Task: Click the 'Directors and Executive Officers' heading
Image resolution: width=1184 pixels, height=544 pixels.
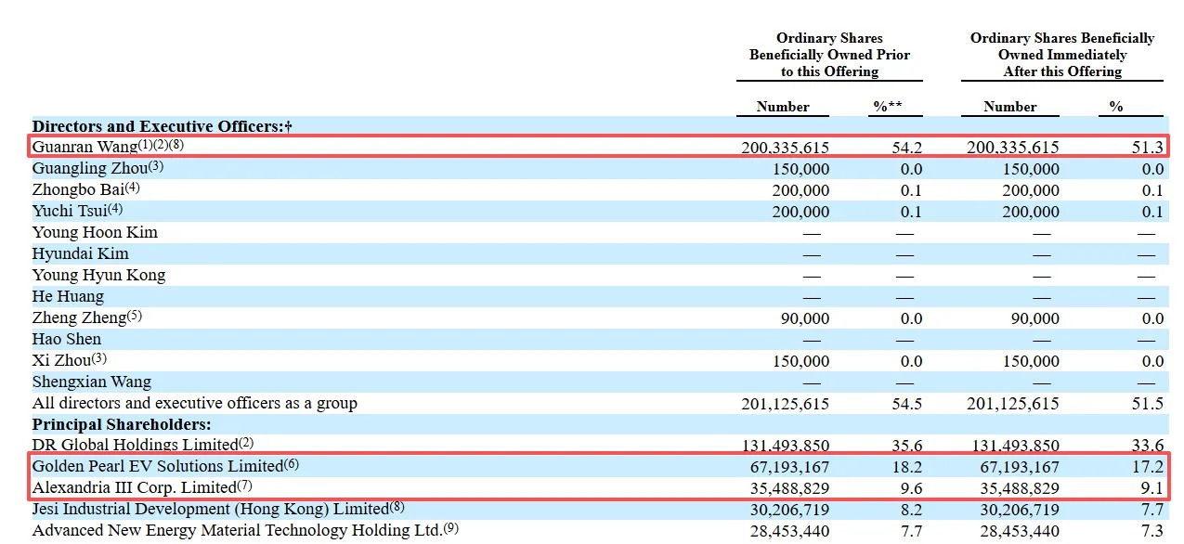Action: point(163,126)
